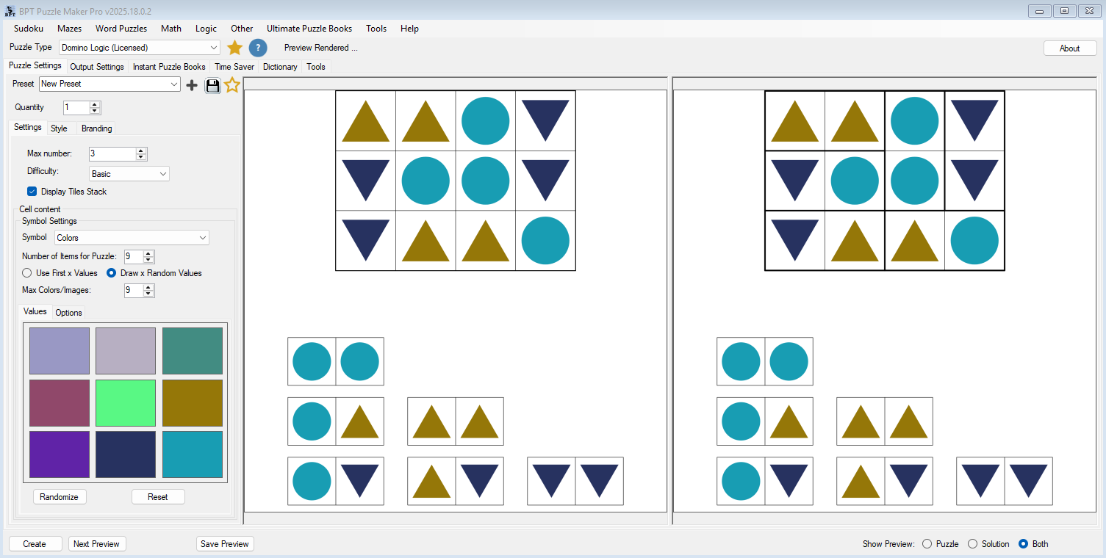Image resolution: width=1106 pixels, height=558 pixels.
Task: Open the Sudoku menu
Action: (x=28, y=29)
